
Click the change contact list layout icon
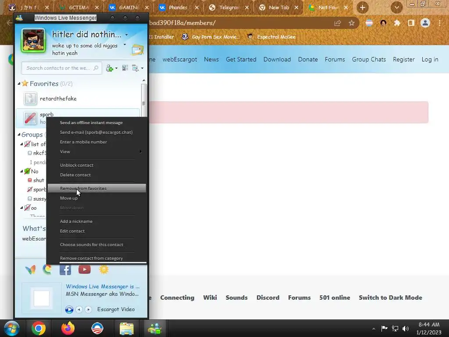125,68
